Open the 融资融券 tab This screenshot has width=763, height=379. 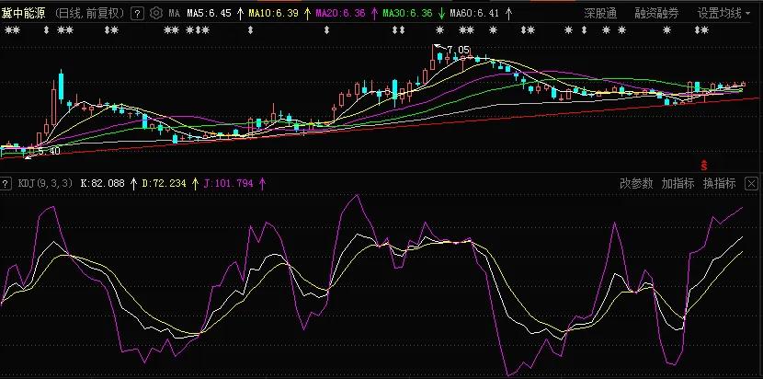pyautogui.click(x=656, y=14)
